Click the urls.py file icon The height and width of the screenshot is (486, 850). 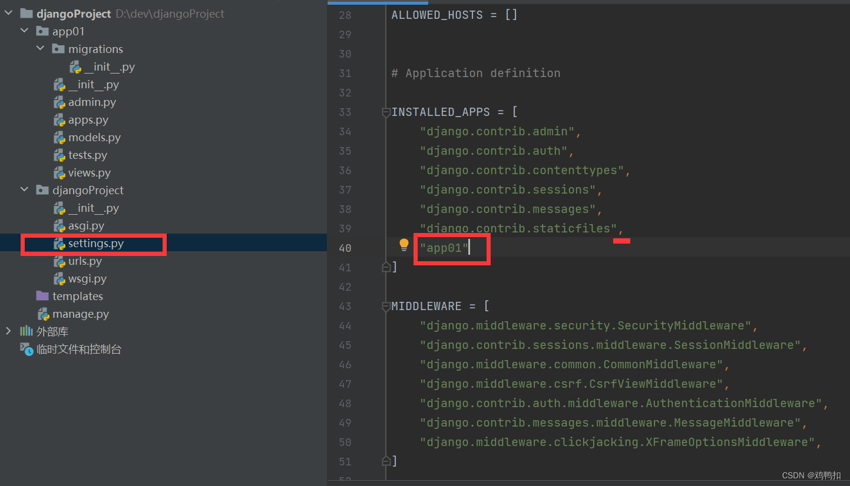pos(60,261)
